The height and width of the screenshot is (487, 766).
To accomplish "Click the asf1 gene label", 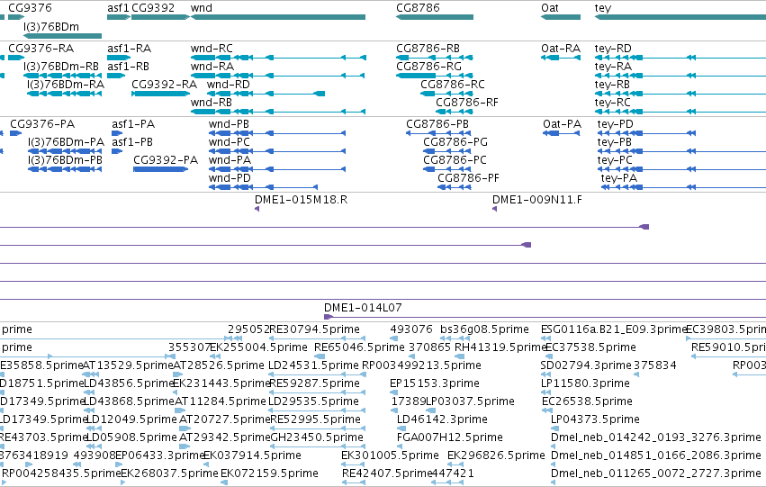I will [118, 8].
